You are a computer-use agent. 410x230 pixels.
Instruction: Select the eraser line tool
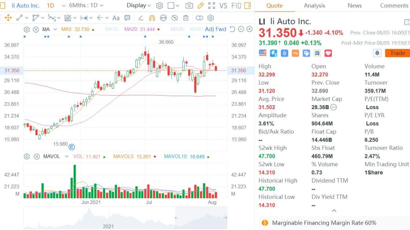pyautogui.click(x=141, y=18)
